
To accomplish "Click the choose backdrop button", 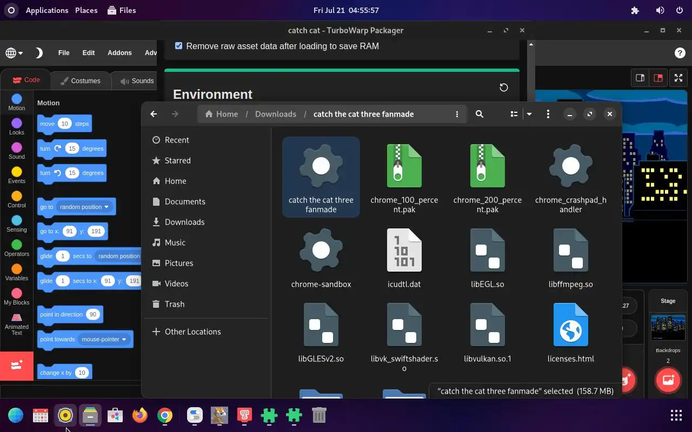I will [x=668, y=380].
